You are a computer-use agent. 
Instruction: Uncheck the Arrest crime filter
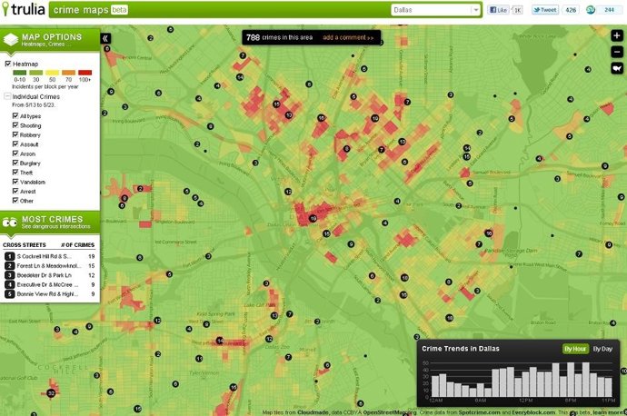(x=15, y=191)
